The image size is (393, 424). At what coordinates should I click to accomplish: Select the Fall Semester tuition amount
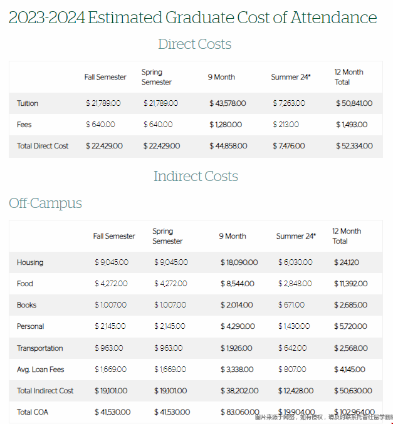tap(103, 103)
